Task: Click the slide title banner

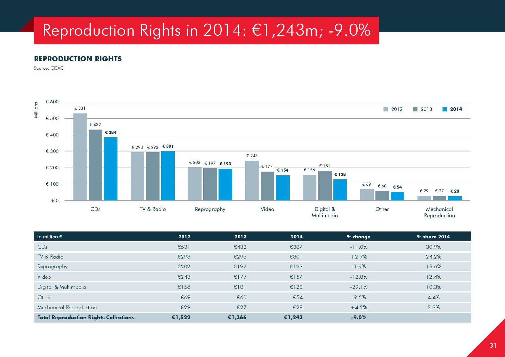Action: tap(206, 30)
